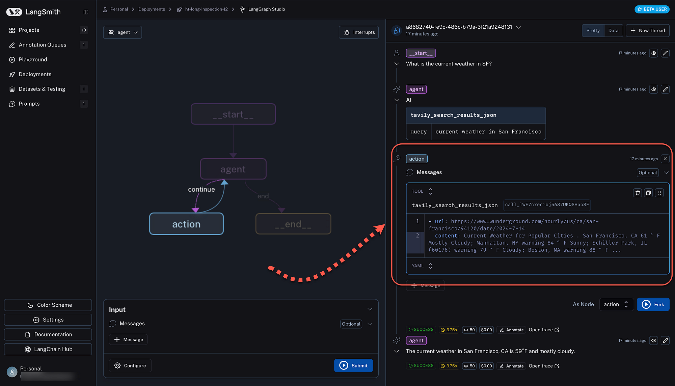Edit the __start__ message with pencil icon
This screenshot has width=675, height=386.
(665, 53)
